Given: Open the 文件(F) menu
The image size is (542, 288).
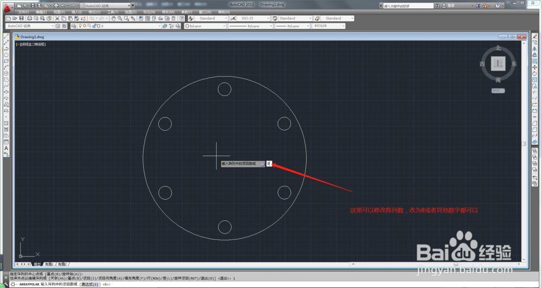Looking at the screenshot, I should click(x=23, y=12).
